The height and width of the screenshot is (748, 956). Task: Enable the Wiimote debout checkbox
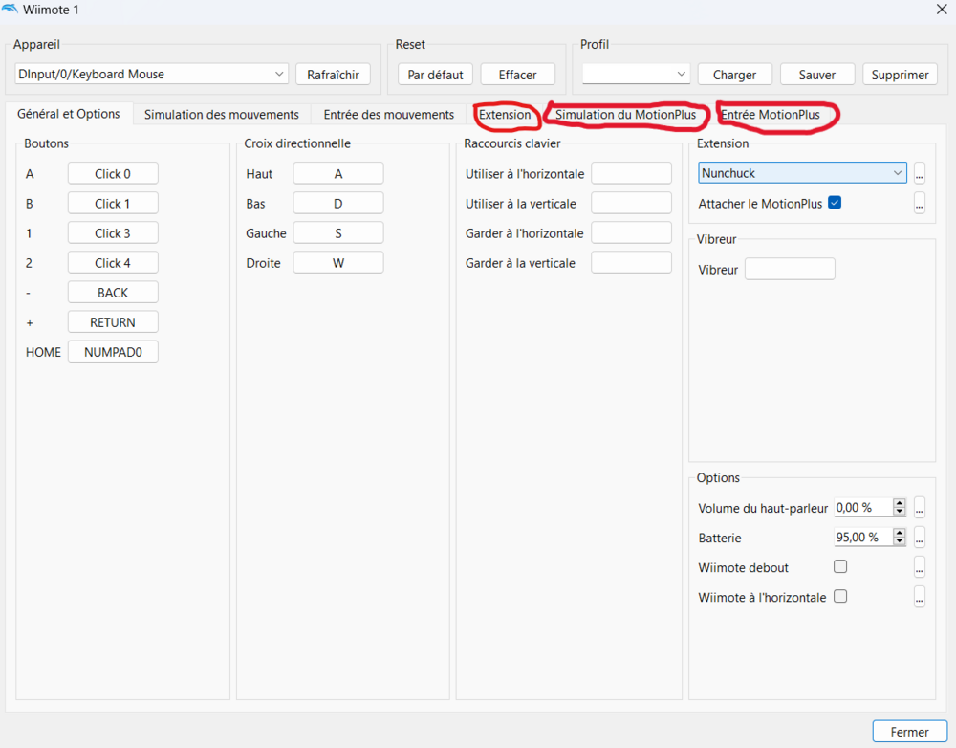click(x=840, y=566)
